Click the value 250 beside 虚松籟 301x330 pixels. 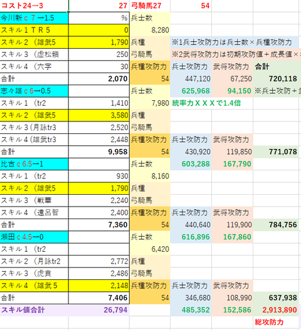99,54
